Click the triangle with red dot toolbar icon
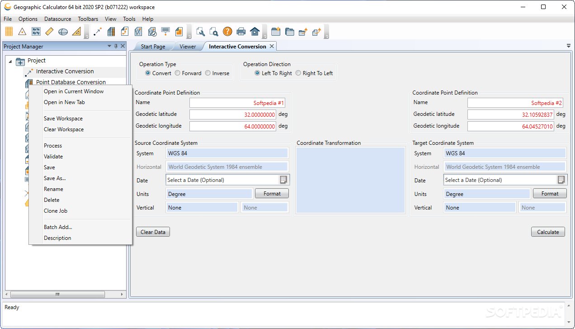The image size is (575, 329). click(x=22, y=31)
